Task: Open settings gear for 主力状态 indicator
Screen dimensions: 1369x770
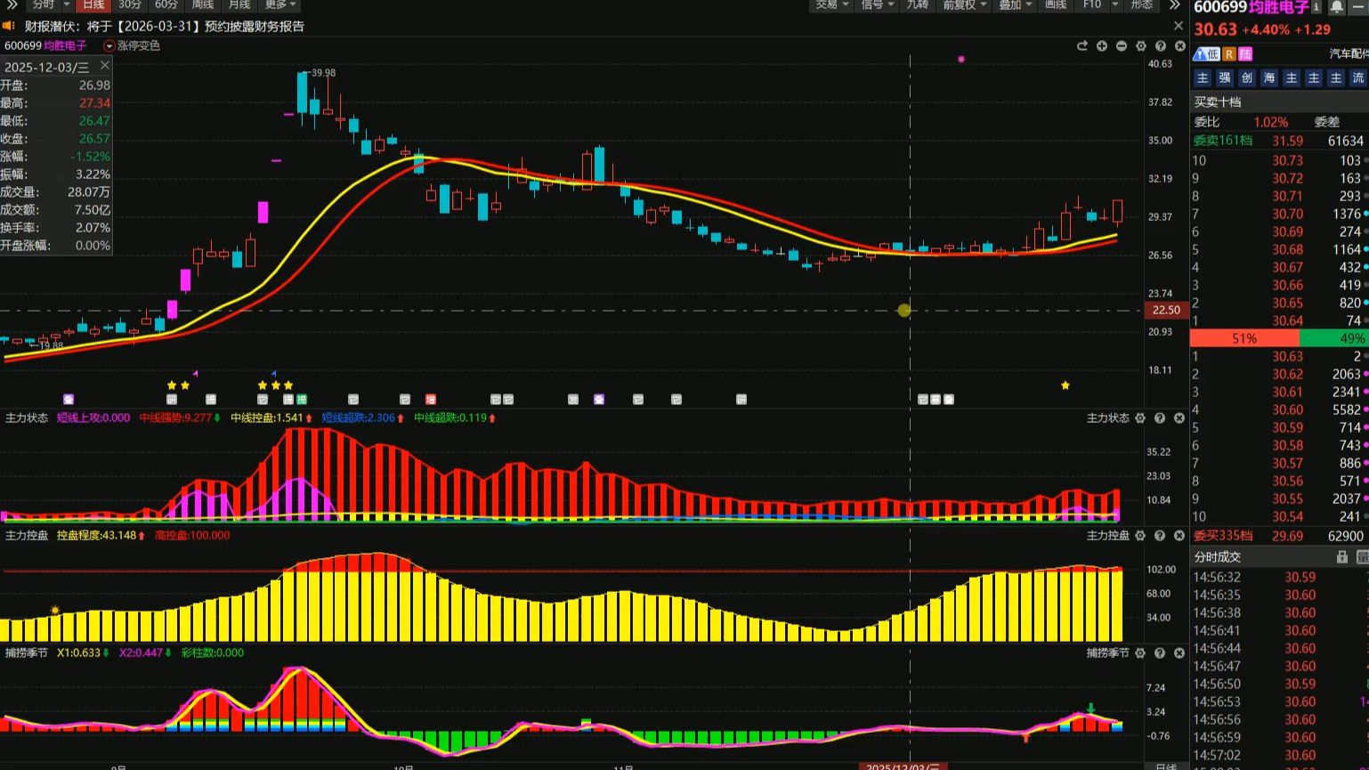Action: click(1140, 417)
